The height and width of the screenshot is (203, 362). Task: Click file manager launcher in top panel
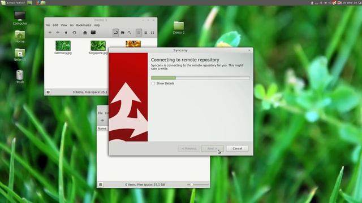[43, 3]
